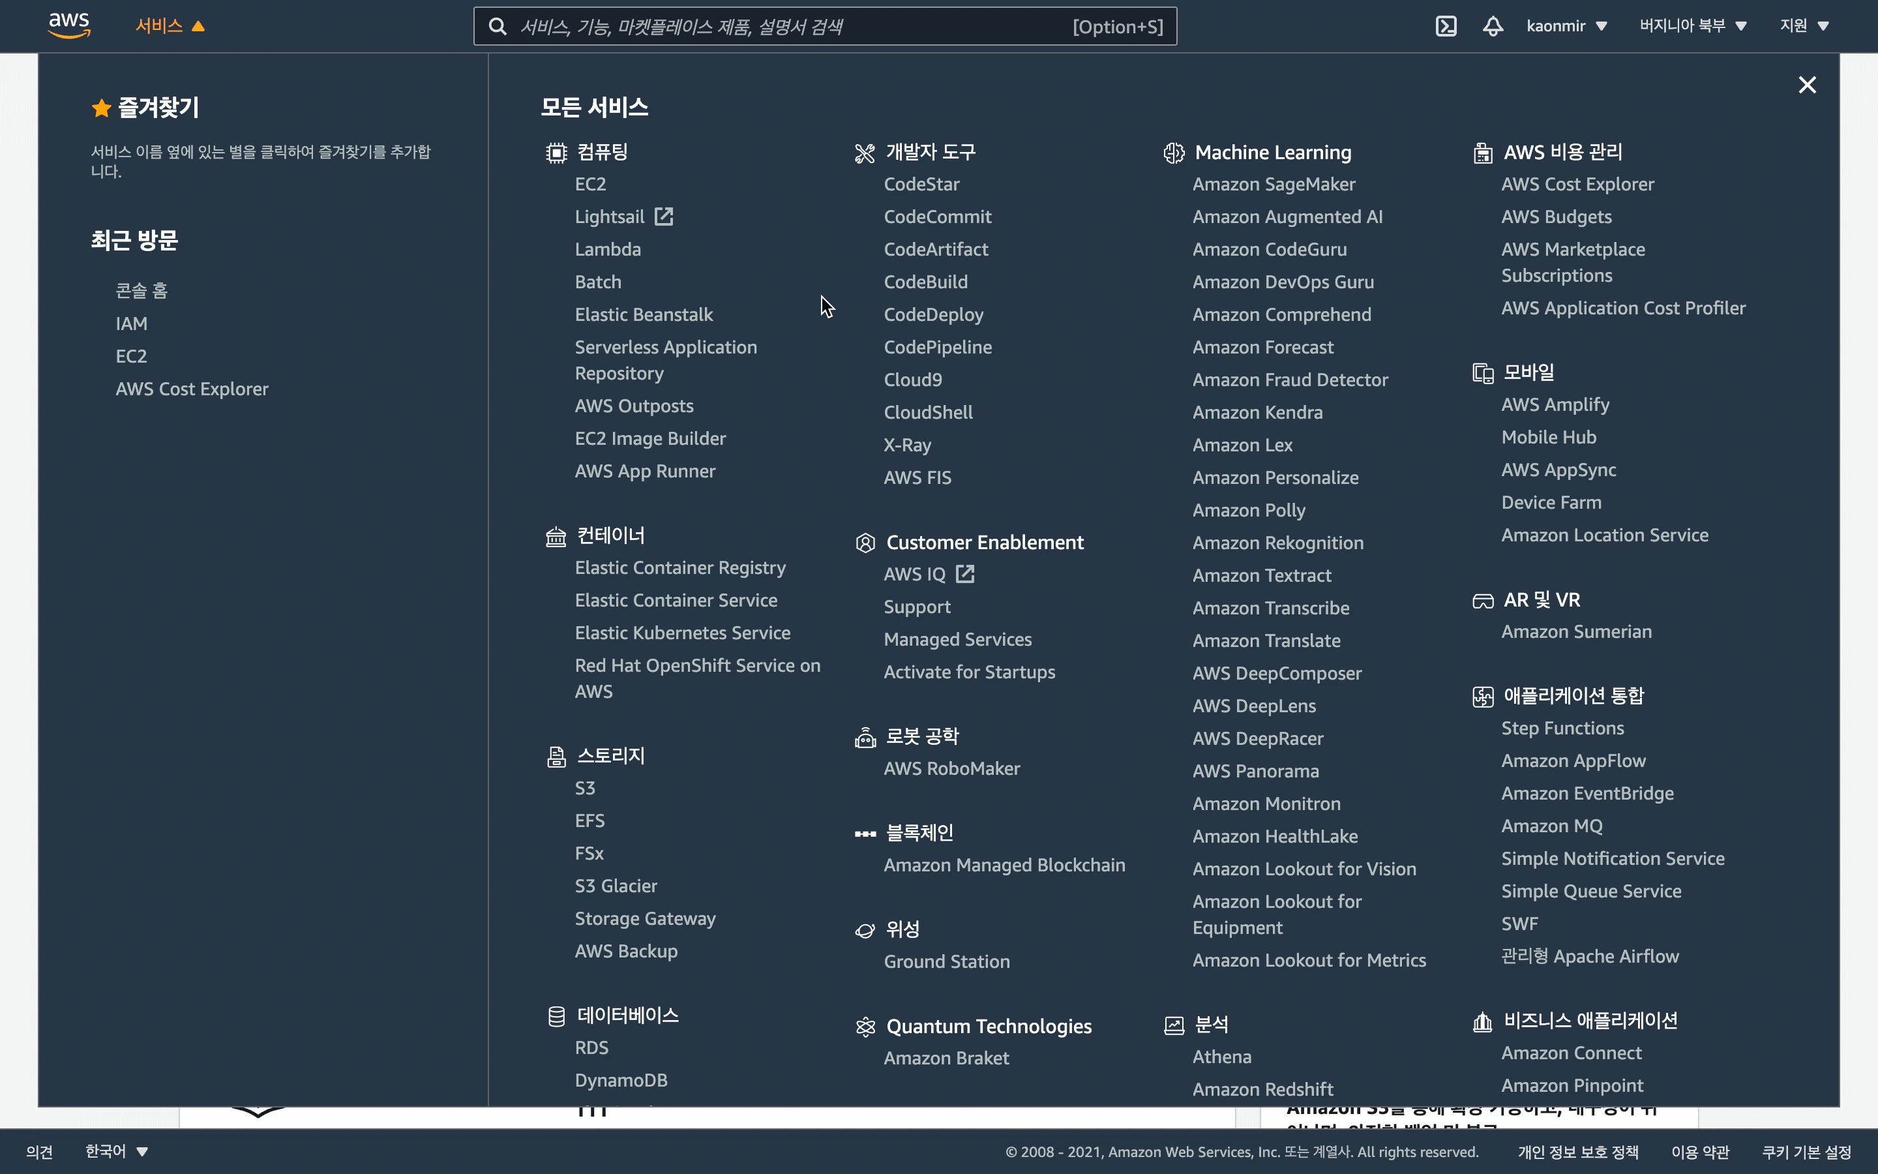Open the 지원 support dropdown

(x=1804, y=25)
